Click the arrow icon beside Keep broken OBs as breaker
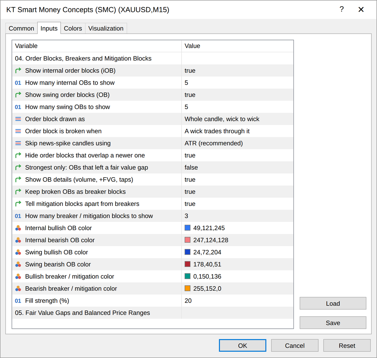 click(18, 192)
